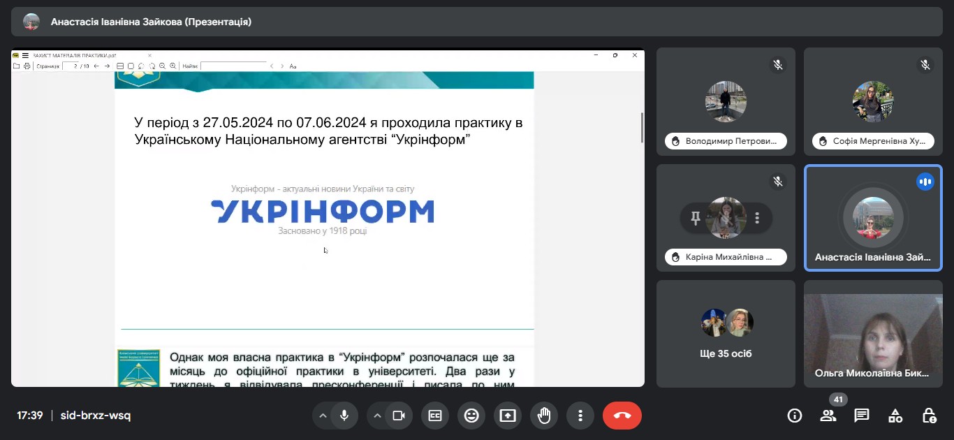The height and width of the screenshot is (440, 954).
Task: Open the "Ще 35 осіб" tile
Action: [x=726, y=334]
